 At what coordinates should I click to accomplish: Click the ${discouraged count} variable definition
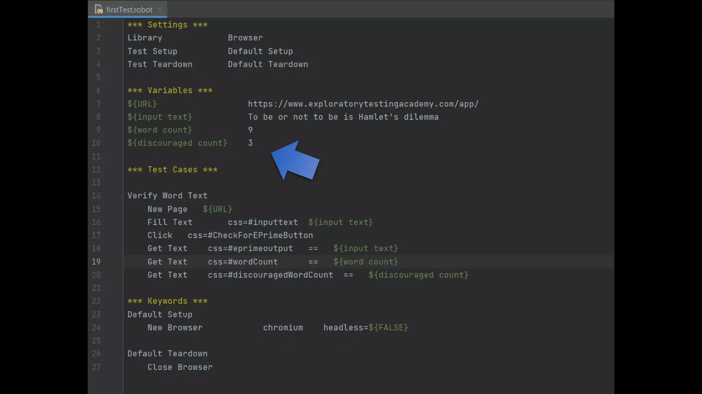click(x=177, y=143)
